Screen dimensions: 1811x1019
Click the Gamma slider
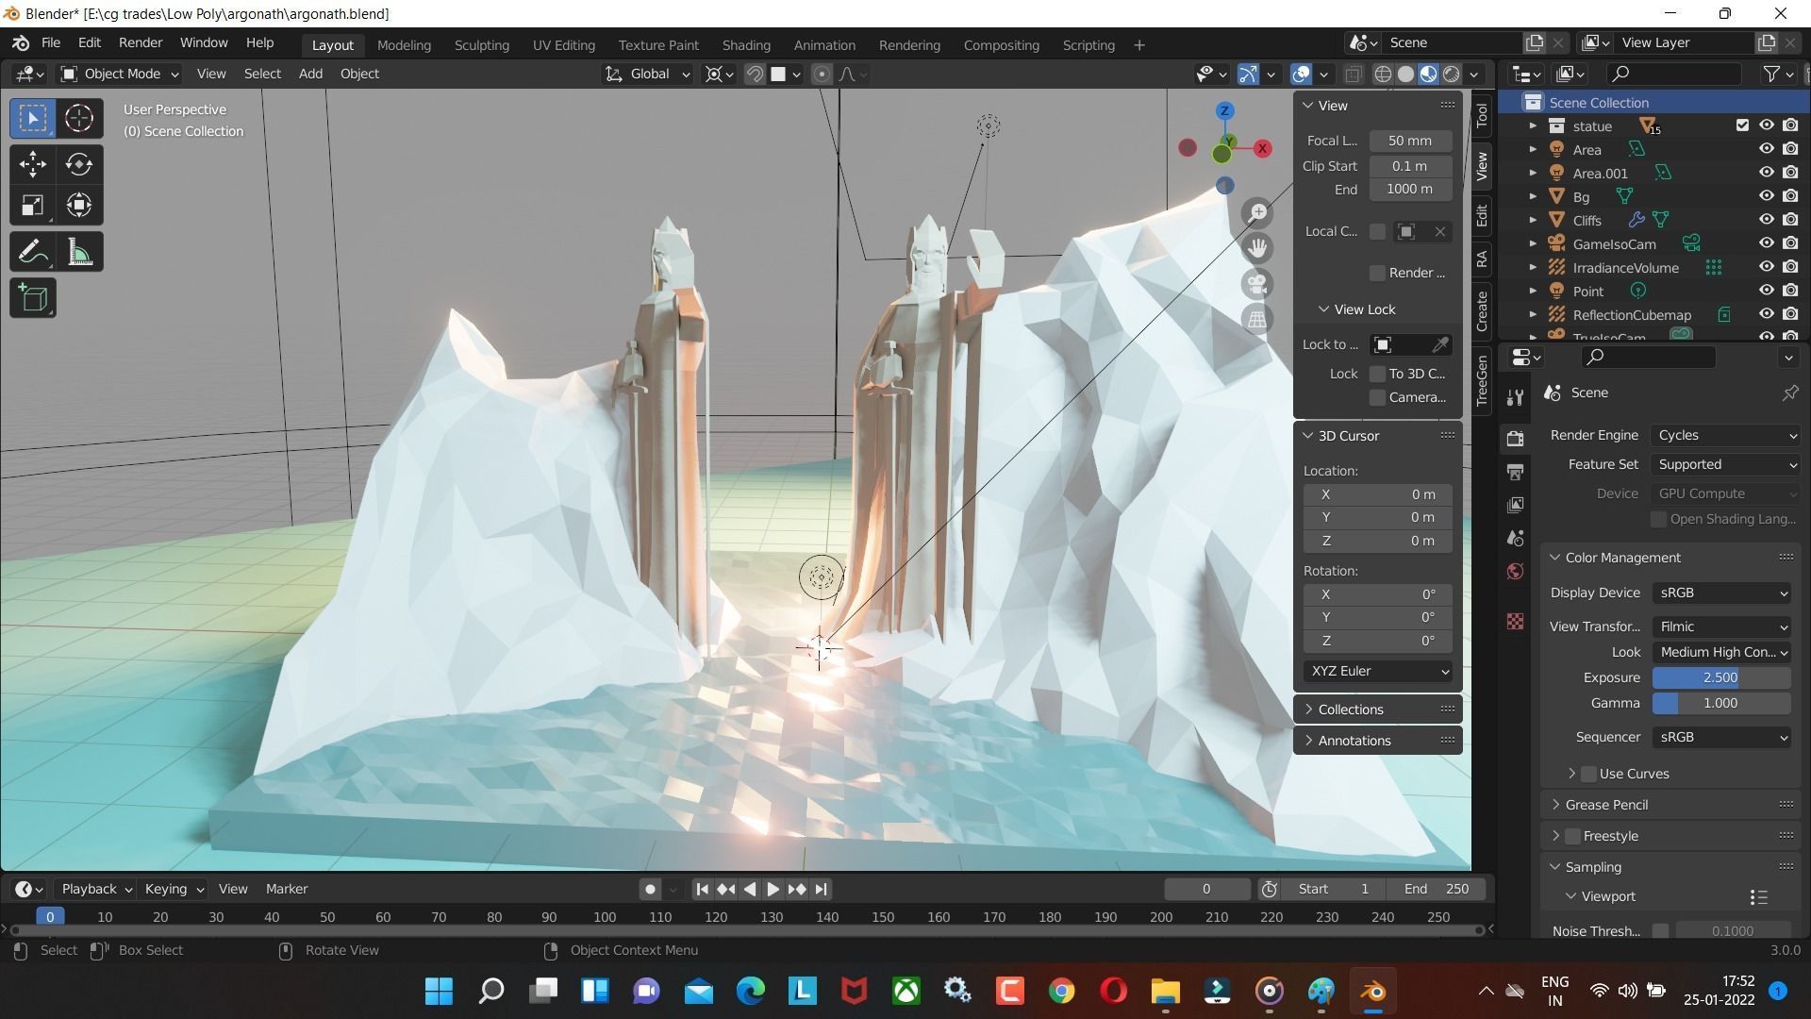point(1721,703)
